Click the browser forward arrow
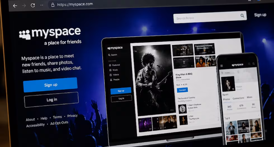 pos(24,6)
